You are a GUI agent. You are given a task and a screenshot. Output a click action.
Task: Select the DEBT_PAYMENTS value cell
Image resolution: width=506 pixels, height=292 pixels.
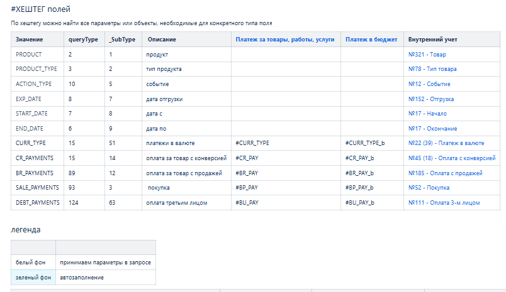[38, 203]
